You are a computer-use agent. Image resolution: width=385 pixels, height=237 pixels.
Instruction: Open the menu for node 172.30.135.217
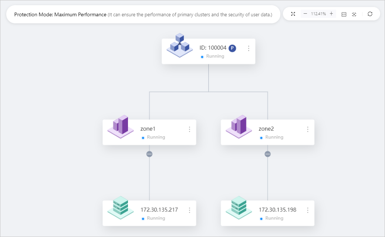click(189, 210)
